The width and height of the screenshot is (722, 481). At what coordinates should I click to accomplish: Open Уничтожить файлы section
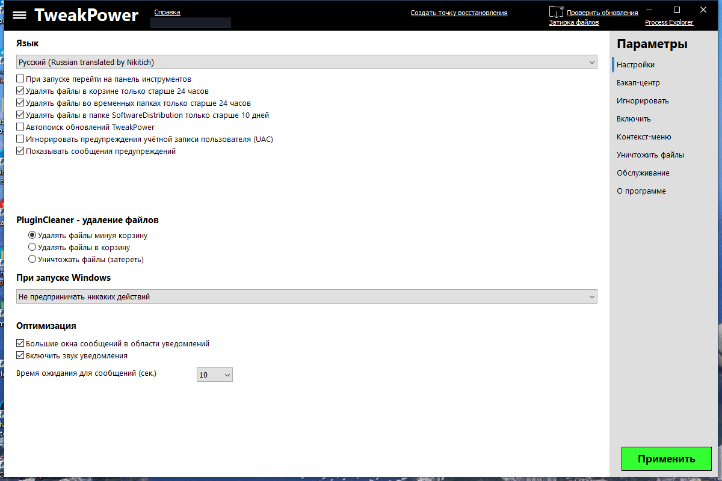650,155
